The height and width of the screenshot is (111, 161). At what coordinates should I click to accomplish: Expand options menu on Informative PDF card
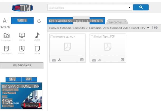[x=82, y=60]
